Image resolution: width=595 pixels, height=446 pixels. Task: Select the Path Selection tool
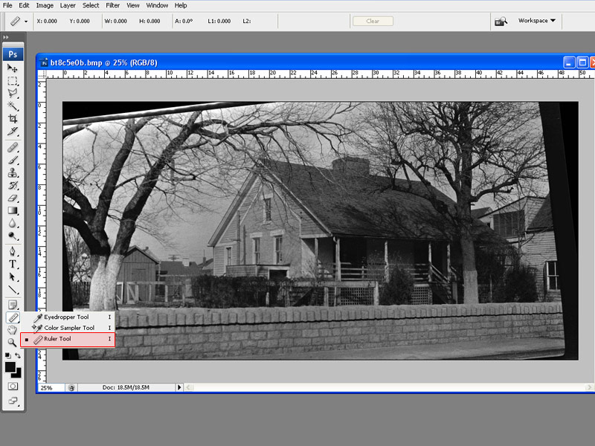[13, 277]
